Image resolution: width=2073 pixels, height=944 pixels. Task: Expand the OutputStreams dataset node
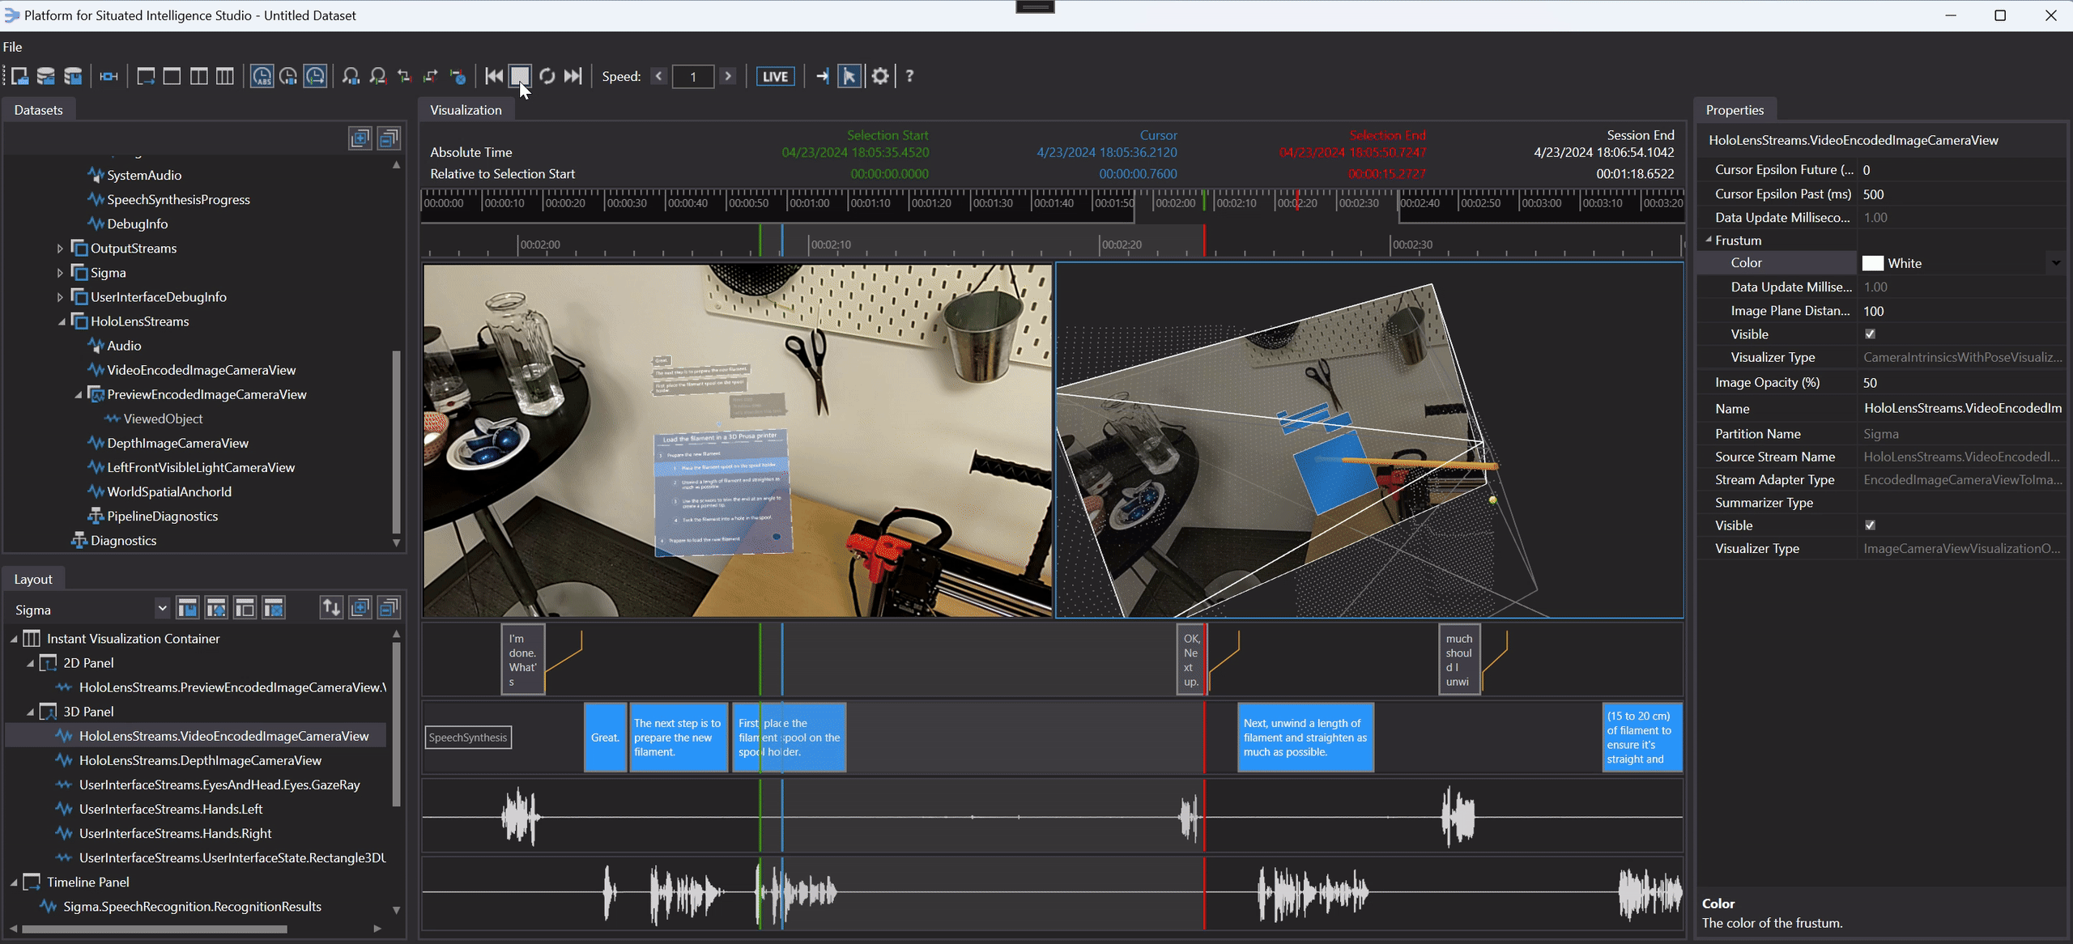click(61, 248)
